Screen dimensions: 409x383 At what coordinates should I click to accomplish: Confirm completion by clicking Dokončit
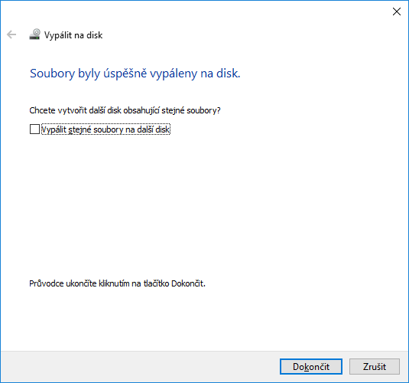click(311, 366)
